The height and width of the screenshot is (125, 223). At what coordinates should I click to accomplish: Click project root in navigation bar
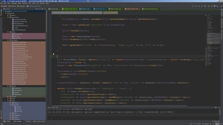point(4,6)
